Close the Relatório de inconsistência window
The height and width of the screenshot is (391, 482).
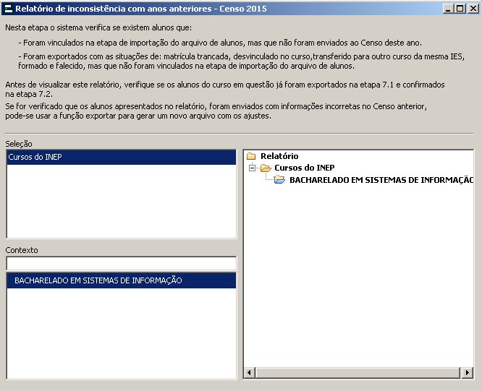click(471, 9)
